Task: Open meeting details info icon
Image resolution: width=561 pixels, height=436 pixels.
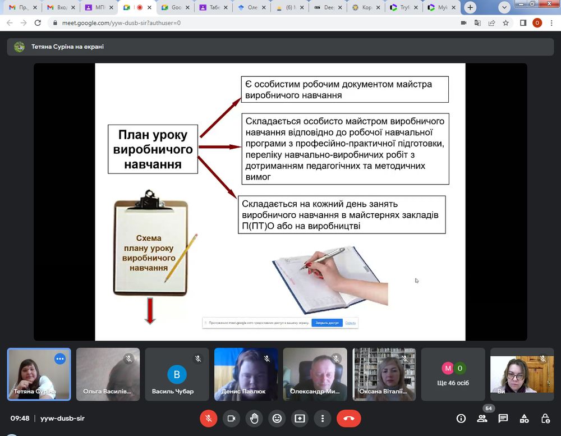Action: (461, 418)
